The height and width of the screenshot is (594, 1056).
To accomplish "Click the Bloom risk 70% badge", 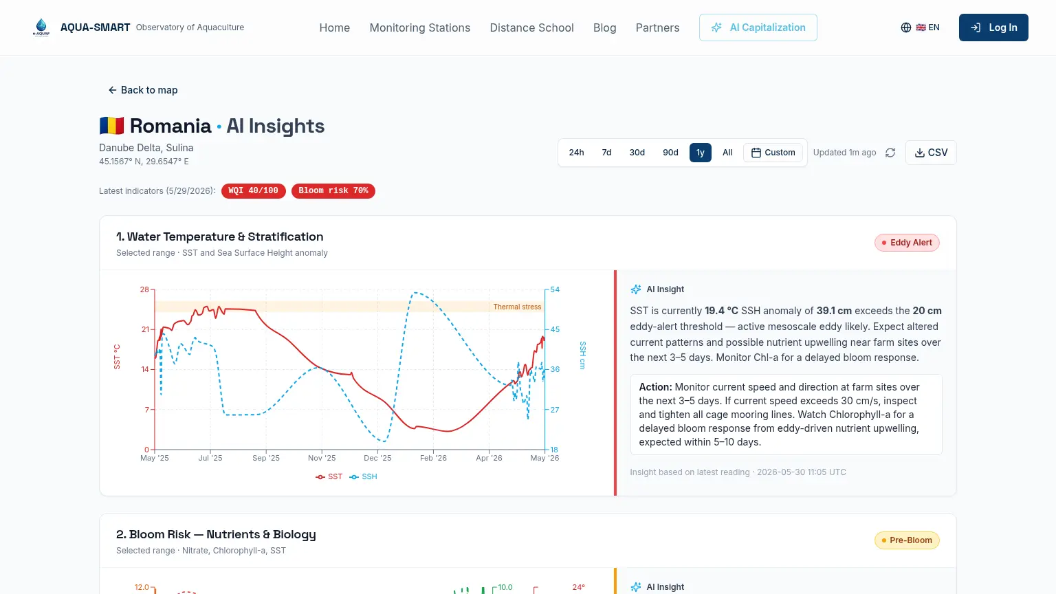I will [333, 190].
